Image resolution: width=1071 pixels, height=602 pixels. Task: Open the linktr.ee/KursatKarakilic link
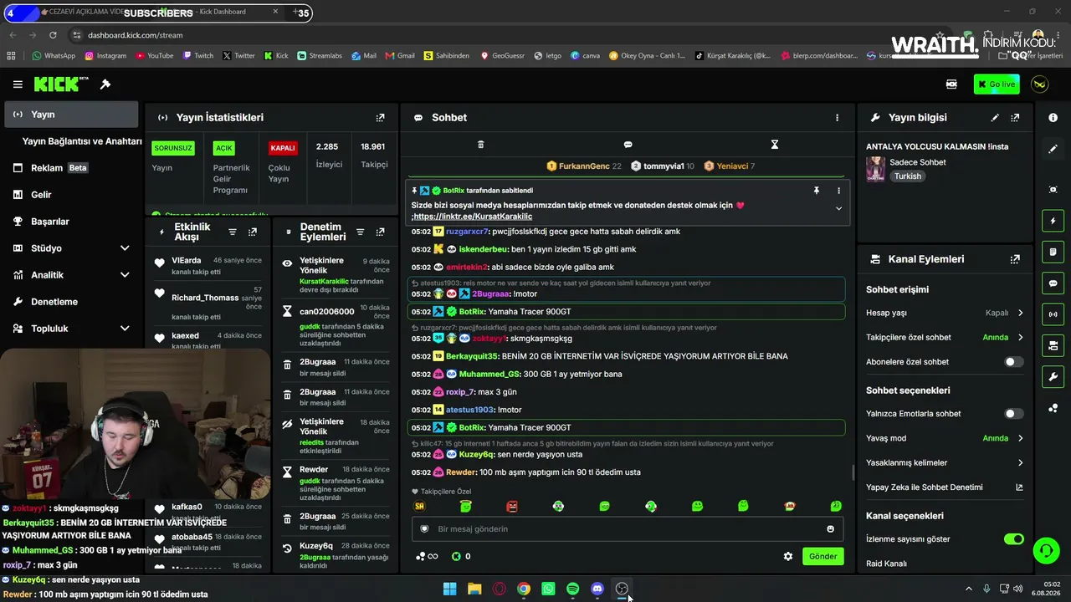pyautogui.click(x=473, y=217)
